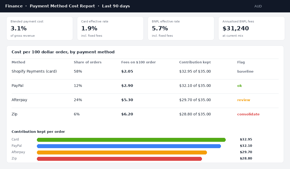Screen dimensions: 290x169
Task: Click the $2.90 fee cell
Action: coord(127,86)
